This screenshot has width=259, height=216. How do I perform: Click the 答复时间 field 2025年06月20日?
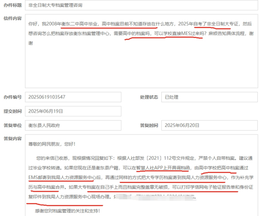coord(210,125)
